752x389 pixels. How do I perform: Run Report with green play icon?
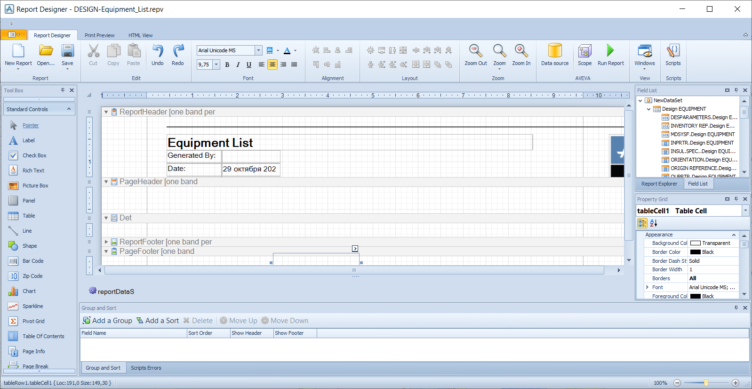pyautogui.click(x=610, y=50)
